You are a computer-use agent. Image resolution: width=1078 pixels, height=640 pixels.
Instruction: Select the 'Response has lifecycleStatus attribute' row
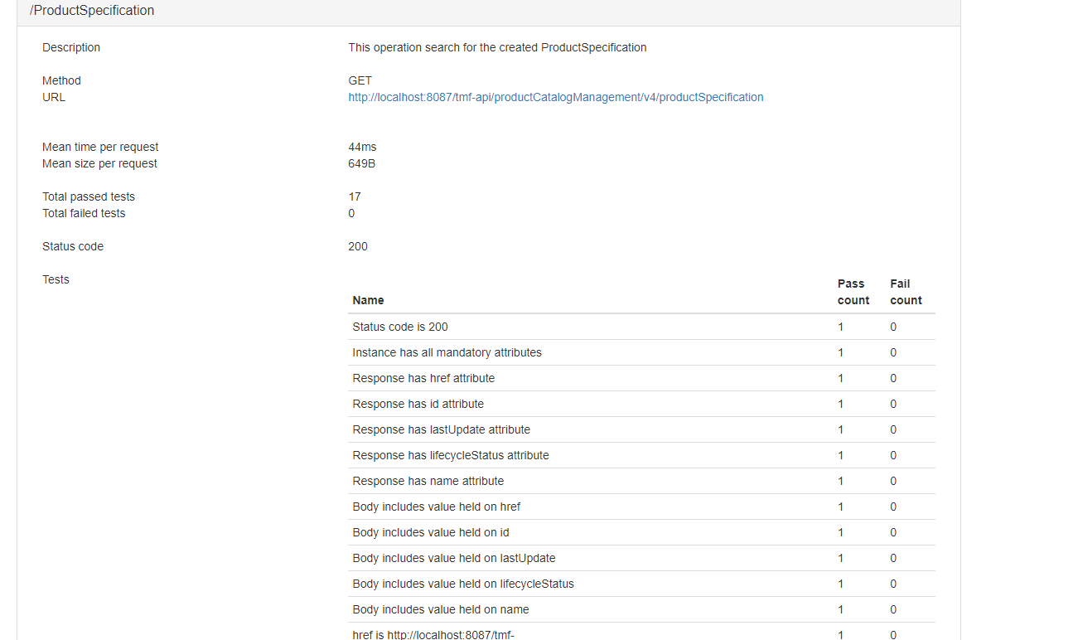point(451,455)
